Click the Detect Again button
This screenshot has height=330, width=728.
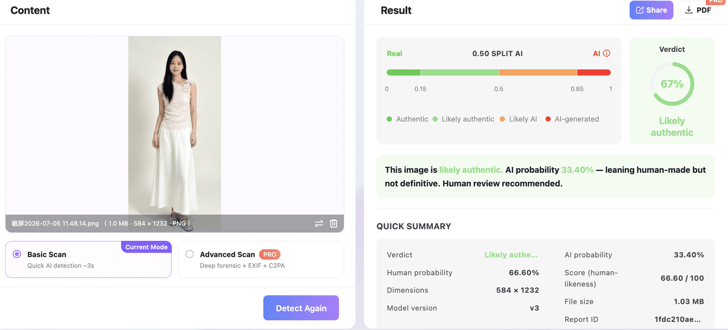click(301, 308)
